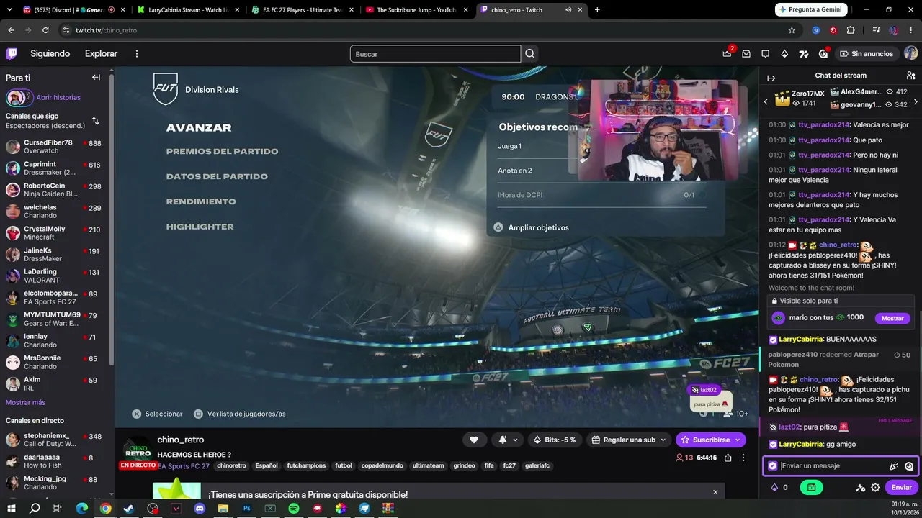Share the stream using the share icon
Screen dimensions: 922x518
[x=728, y=458]
